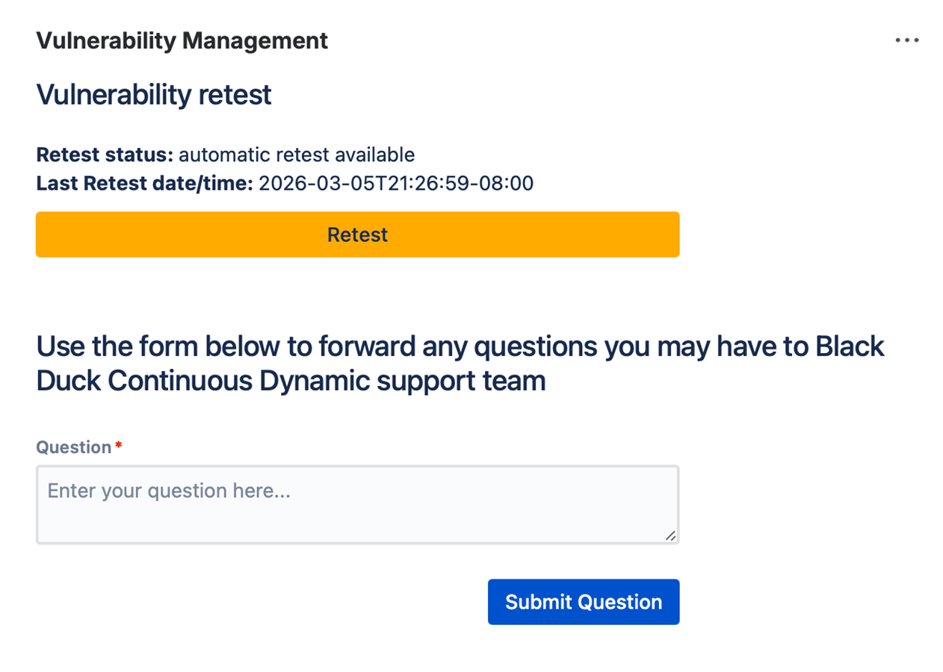Screen dimensions: 943x672
Task: Click inside the Enter your question here field
Action: pyautogui.click(x=357, y=504)
